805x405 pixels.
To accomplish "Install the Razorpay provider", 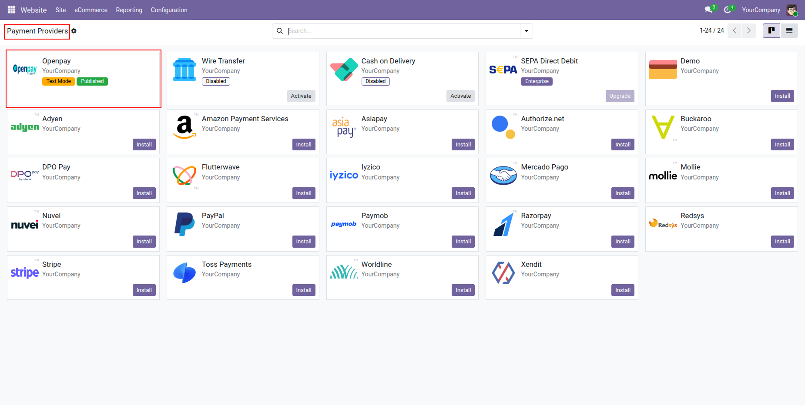I will click(x=623, y=242).
